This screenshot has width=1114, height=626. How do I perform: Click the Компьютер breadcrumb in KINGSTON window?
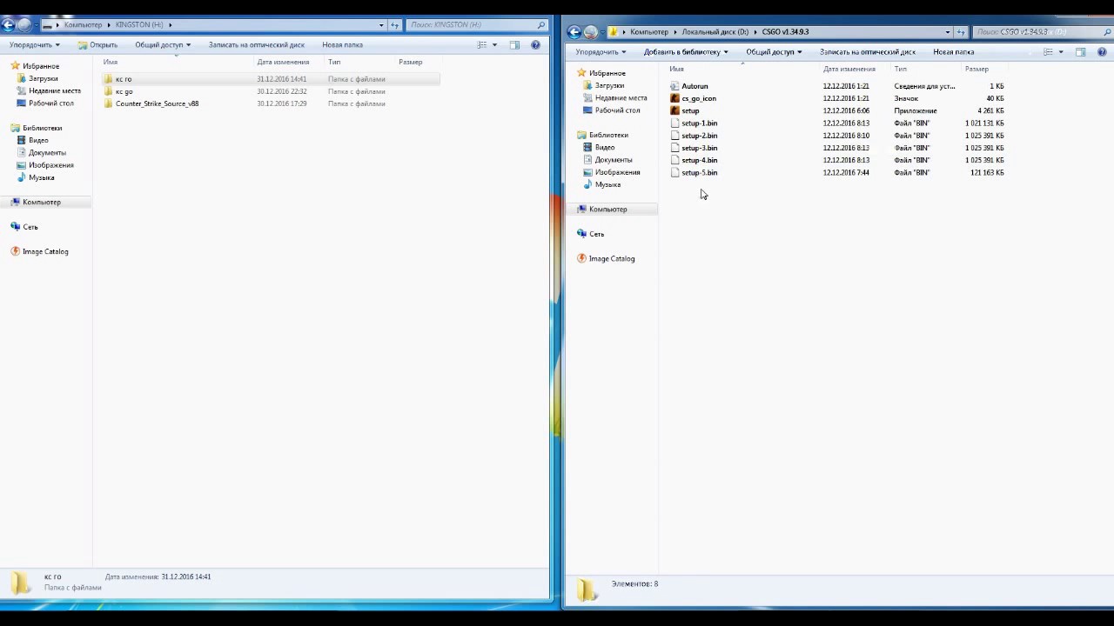(83, 25)
